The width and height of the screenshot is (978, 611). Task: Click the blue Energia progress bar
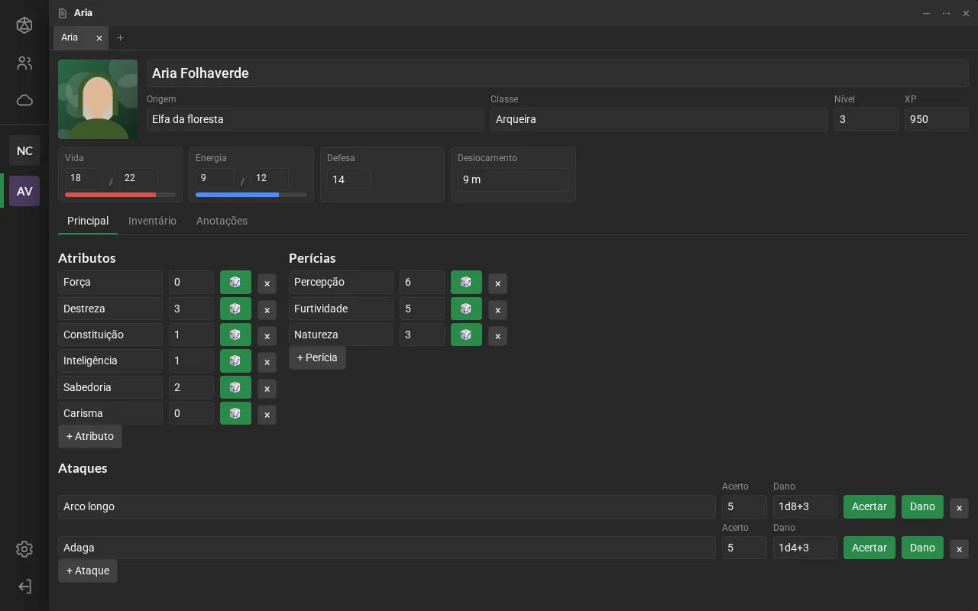tap(251, 195)
